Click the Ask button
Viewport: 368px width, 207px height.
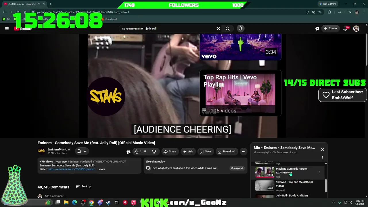188,152
